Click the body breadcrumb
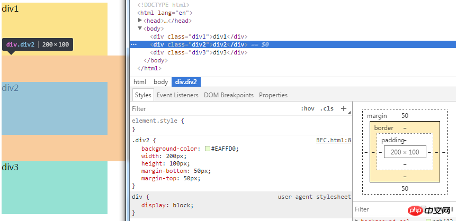Screen dimensions: 456x221 point(160,82)
